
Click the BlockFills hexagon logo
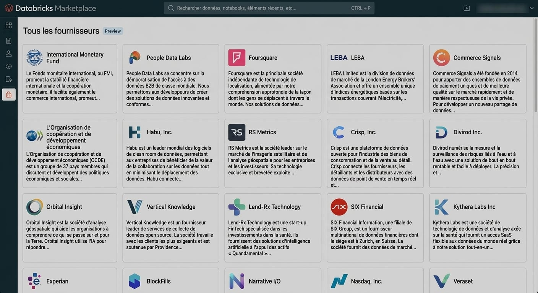134,281
